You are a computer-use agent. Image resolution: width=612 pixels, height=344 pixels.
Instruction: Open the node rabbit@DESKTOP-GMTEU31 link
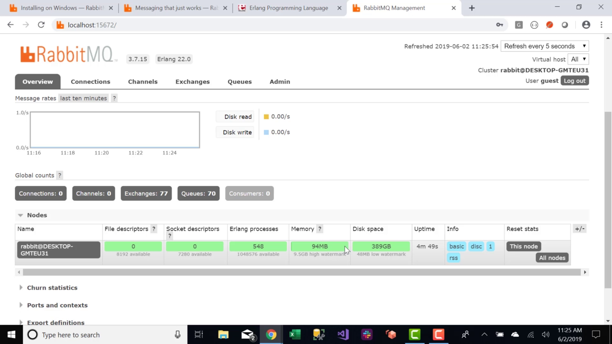click(x=59, y=250)
